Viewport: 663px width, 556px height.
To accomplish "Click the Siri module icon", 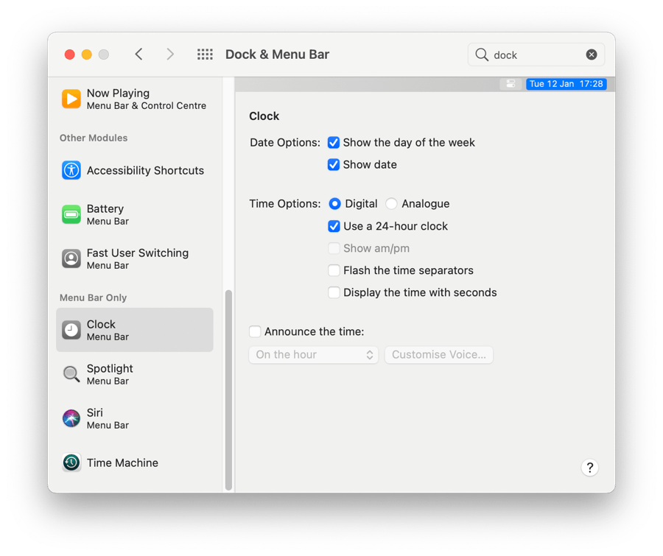I will (x=71, y=418).
